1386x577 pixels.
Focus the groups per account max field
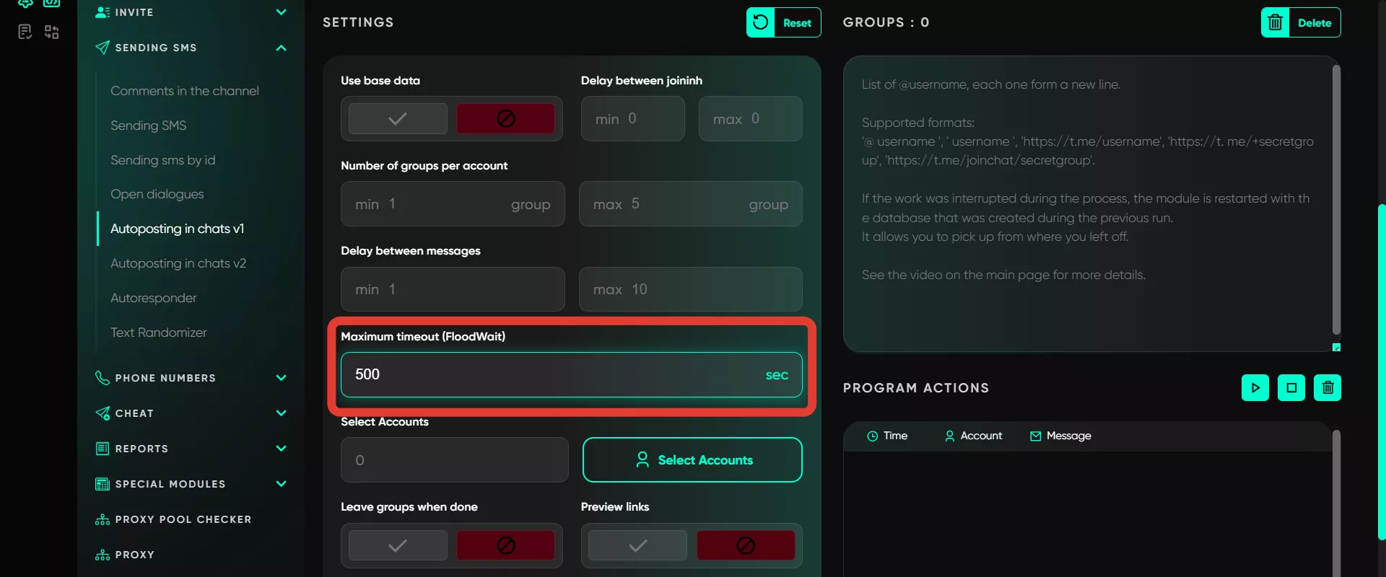click(x=691, y=204)
